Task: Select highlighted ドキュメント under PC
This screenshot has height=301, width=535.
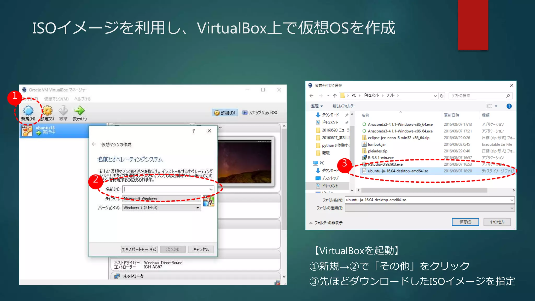Action: [328, 186]
